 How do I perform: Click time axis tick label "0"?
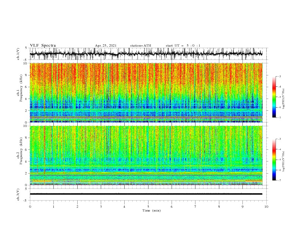click(x=30, y=207)
